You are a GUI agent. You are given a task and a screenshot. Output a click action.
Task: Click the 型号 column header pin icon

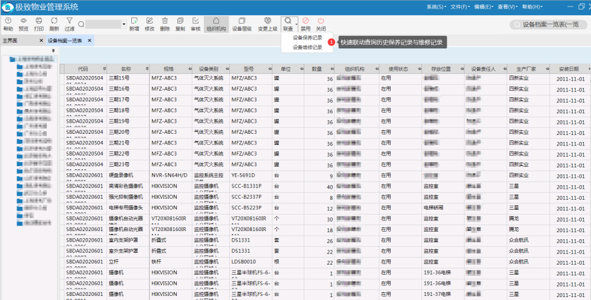click(x=269, y=69)
